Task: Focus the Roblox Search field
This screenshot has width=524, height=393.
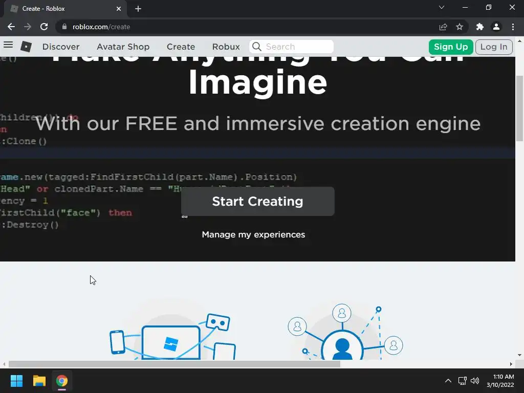Action: coord(291,47)
